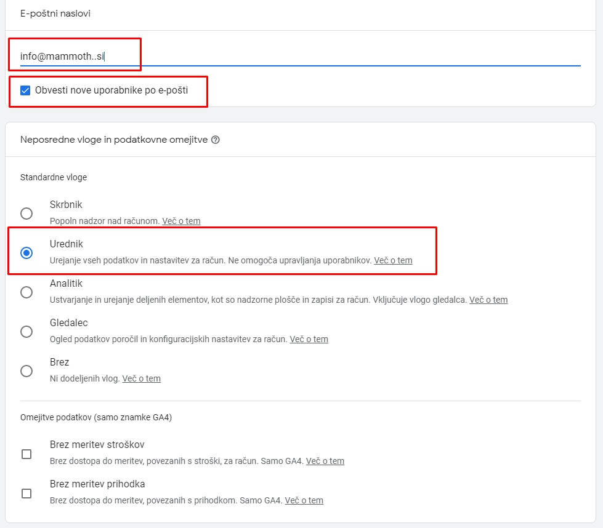
Task: Open Več o tem link for prihodka
Action: coord(304,500)
